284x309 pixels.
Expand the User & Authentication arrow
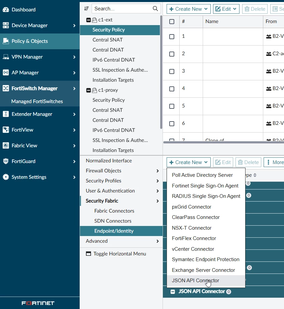(157, 191)
